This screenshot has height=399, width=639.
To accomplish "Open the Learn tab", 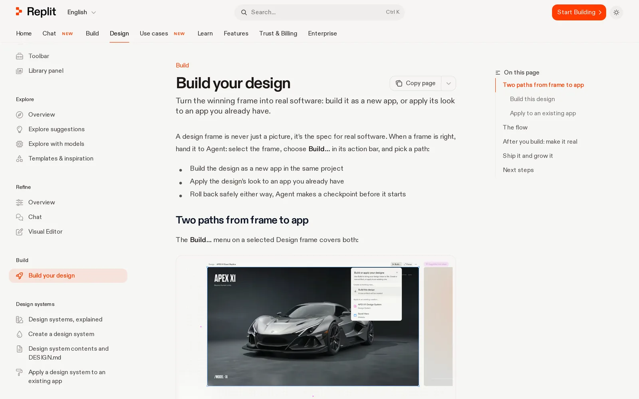I will [x=205, y=34].
